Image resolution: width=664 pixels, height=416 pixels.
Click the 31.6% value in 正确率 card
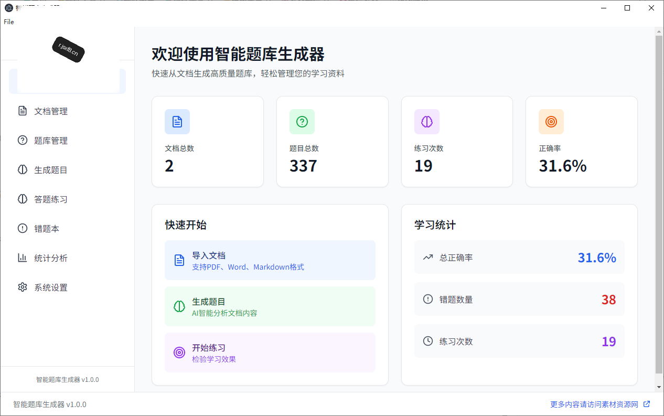(x=563, y=166)
